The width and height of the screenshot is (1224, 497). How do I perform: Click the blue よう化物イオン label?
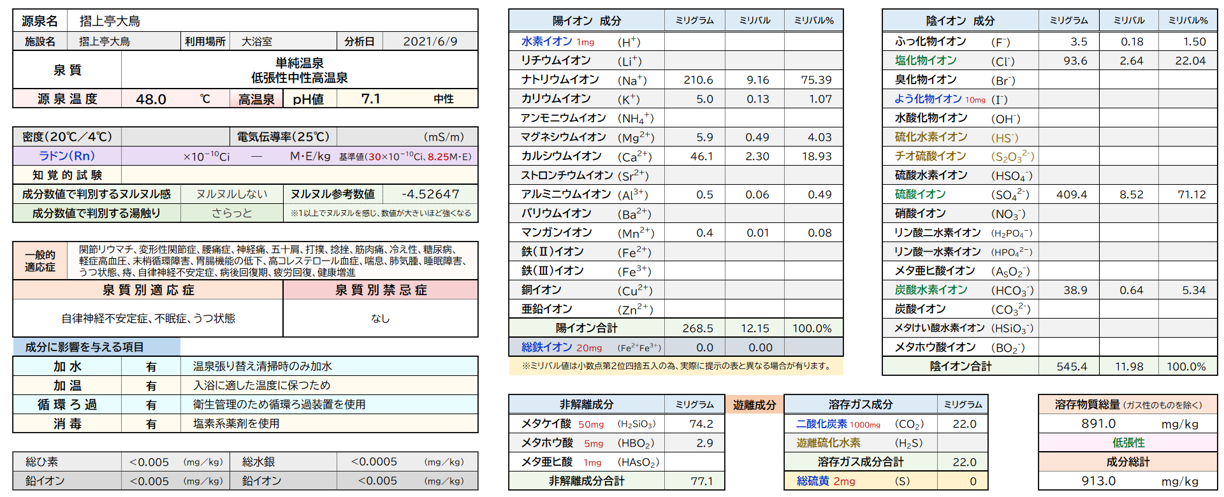click(x=928, y=99)
